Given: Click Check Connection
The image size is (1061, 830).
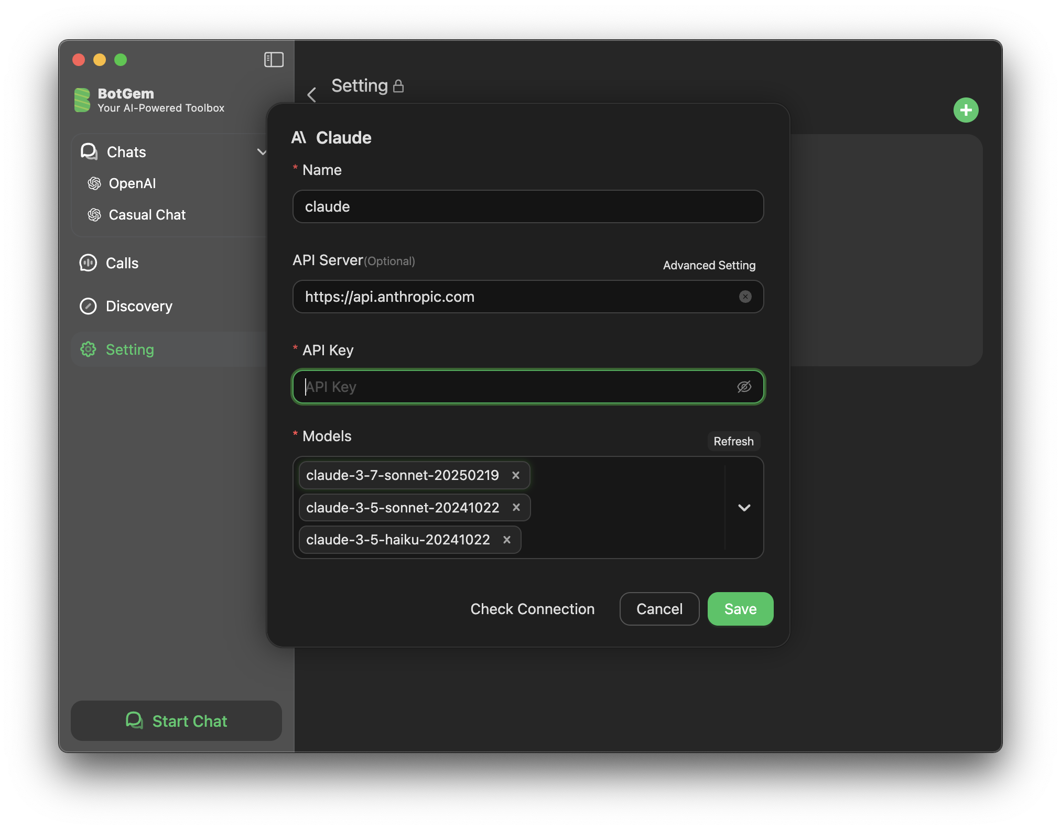Looking at the screenshot, I should click(532, 609).
